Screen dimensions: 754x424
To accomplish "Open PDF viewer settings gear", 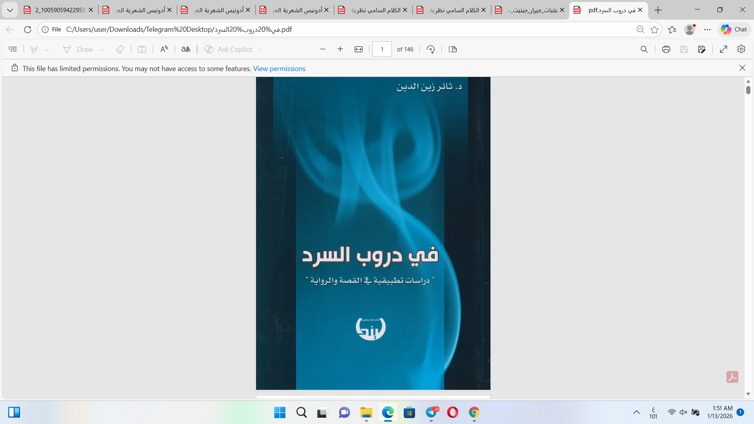I will pyautogui.click(x=741, y=49).
